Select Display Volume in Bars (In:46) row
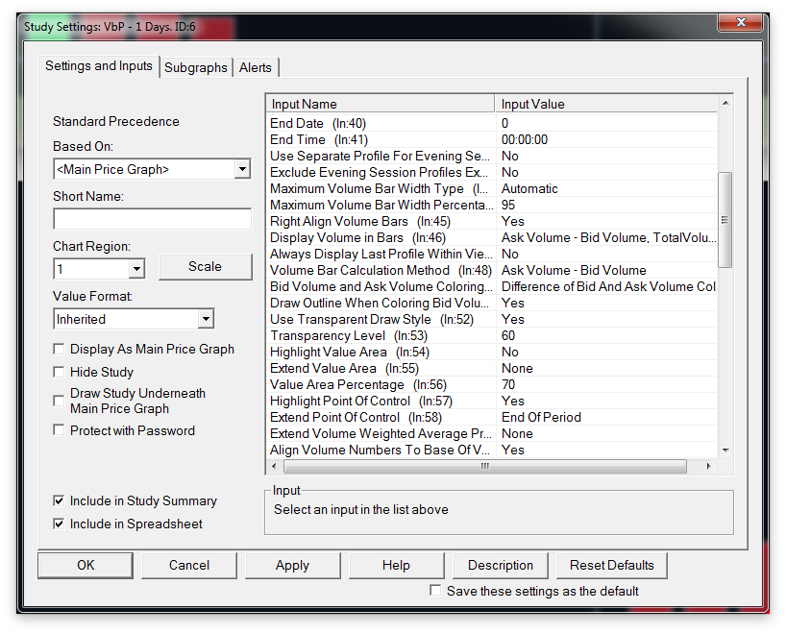Screen dimensions: 786x634 tap(492, 237)
